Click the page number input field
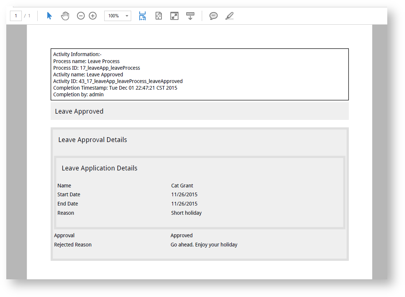This screenshot has width=405, height=297. [x=16, y=16]
